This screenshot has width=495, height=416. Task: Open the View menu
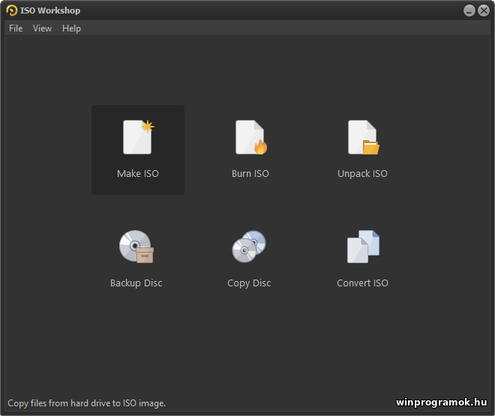pos(42,28)
